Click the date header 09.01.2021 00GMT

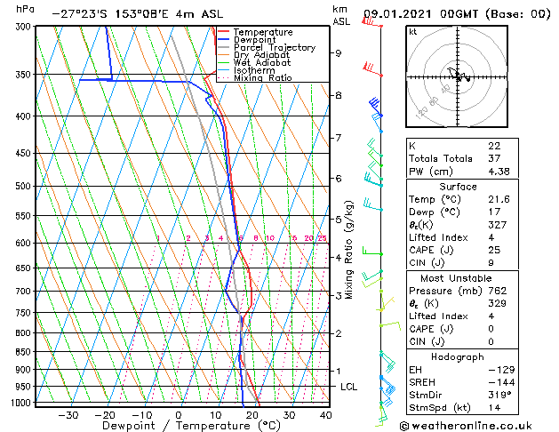(420, 14)
